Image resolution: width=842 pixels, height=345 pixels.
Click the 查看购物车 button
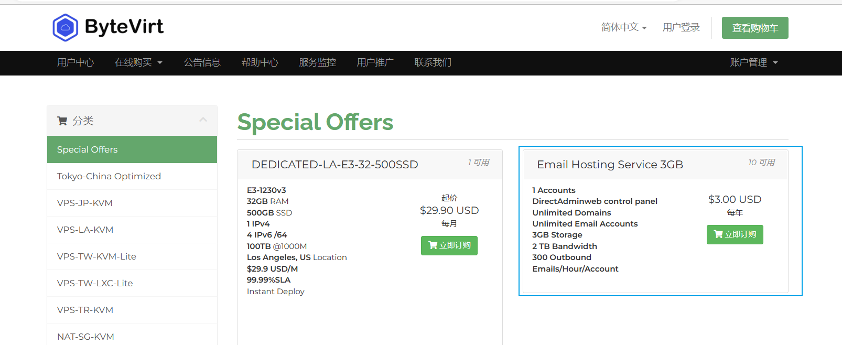pyautogui.click(x=754, y=28)
